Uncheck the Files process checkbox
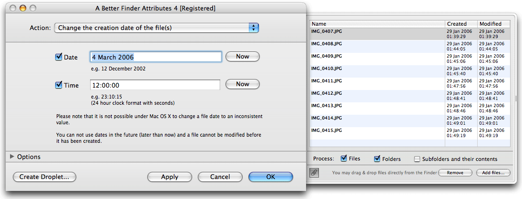The image size is (522, 199). pos(344,159)
